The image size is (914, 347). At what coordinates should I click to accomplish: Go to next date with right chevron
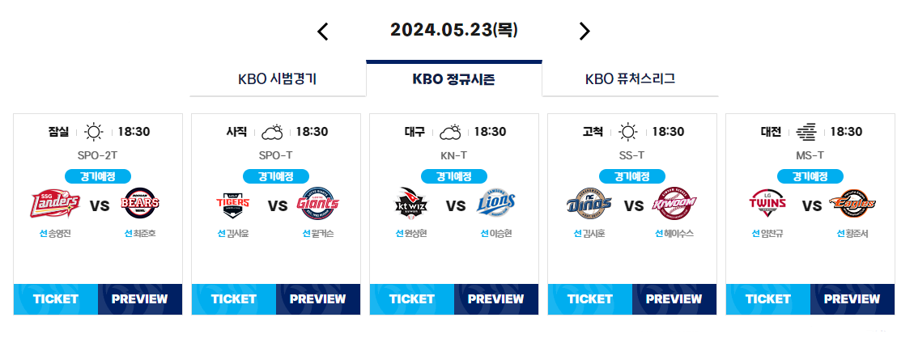coord(585,32)
